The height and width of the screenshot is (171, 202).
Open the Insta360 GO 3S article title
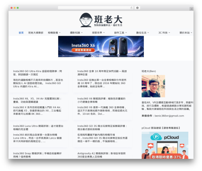(x=102, y=127)
